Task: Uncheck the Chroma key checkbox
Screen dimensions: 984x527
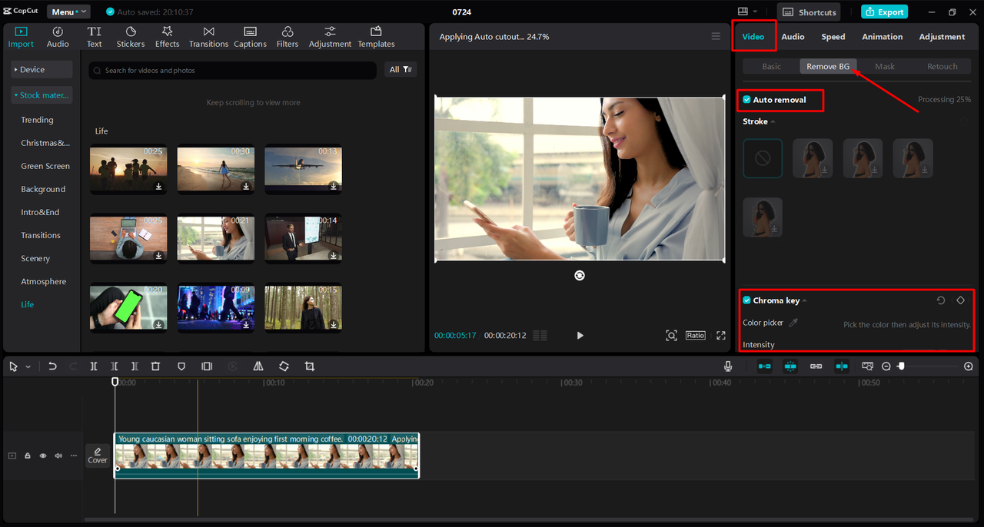Action: pos(746,300)
